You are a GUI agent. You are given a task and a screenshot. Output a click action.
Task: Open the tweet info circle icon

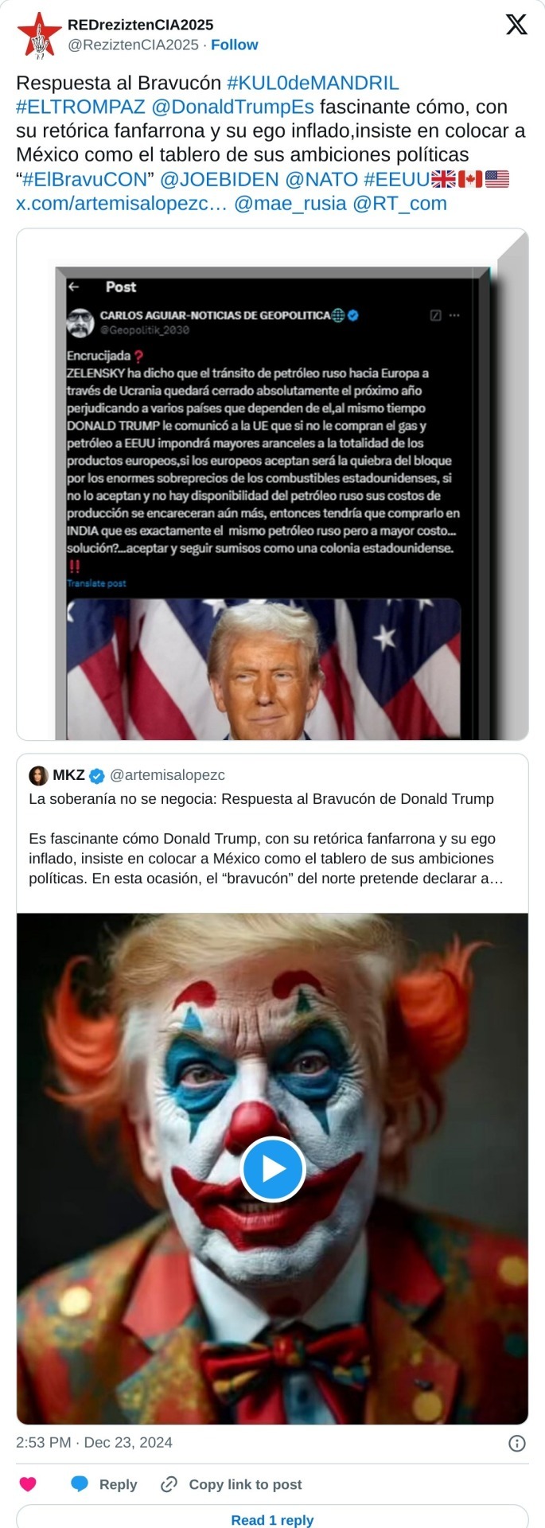pyautogui.click(x=516, y=1443)
